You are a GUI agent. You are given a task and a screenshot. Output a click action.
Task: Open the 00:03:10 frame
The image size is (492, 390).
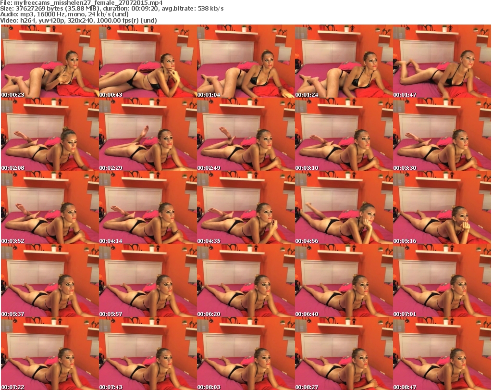(344, 134)
